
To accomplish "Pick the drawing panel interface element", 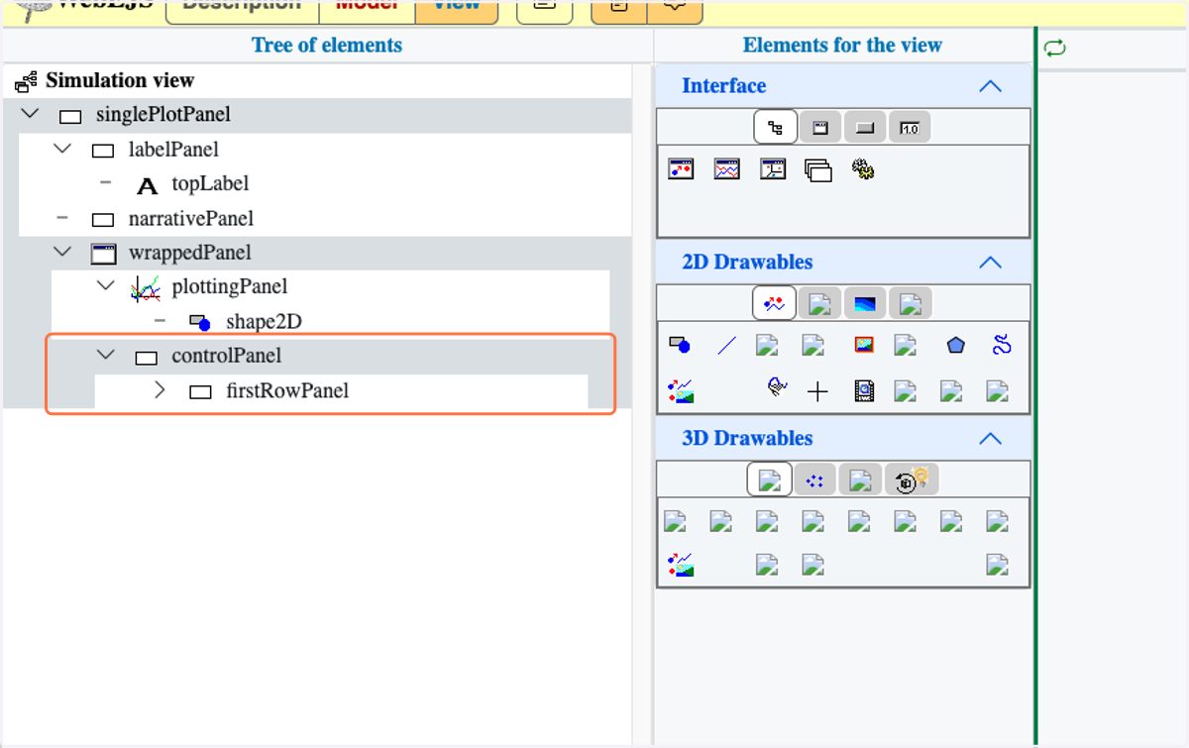I will pyautogui.click(x=681, y=168).
